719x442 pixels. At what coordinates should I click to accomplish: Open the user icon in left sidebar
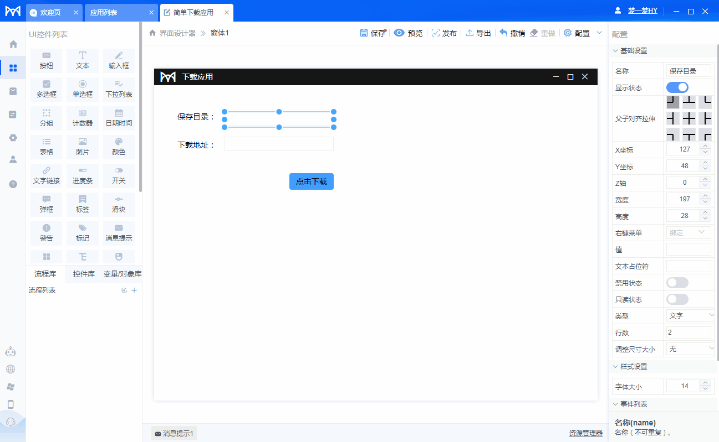13,159
